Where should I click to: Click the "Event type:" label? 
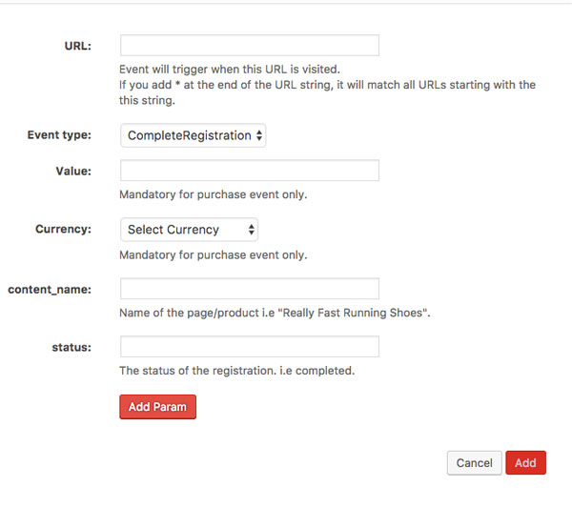59,135
